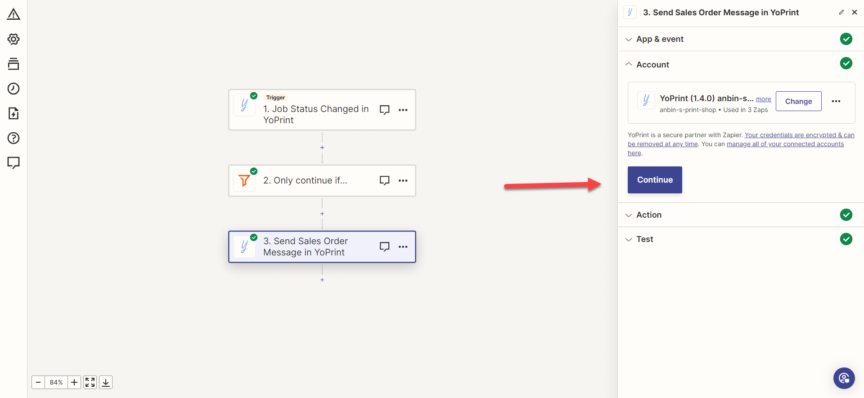Viewport: 864px width, 398px height.
Task: Open Zap history clock icon
Action: (x=13, y=89)
